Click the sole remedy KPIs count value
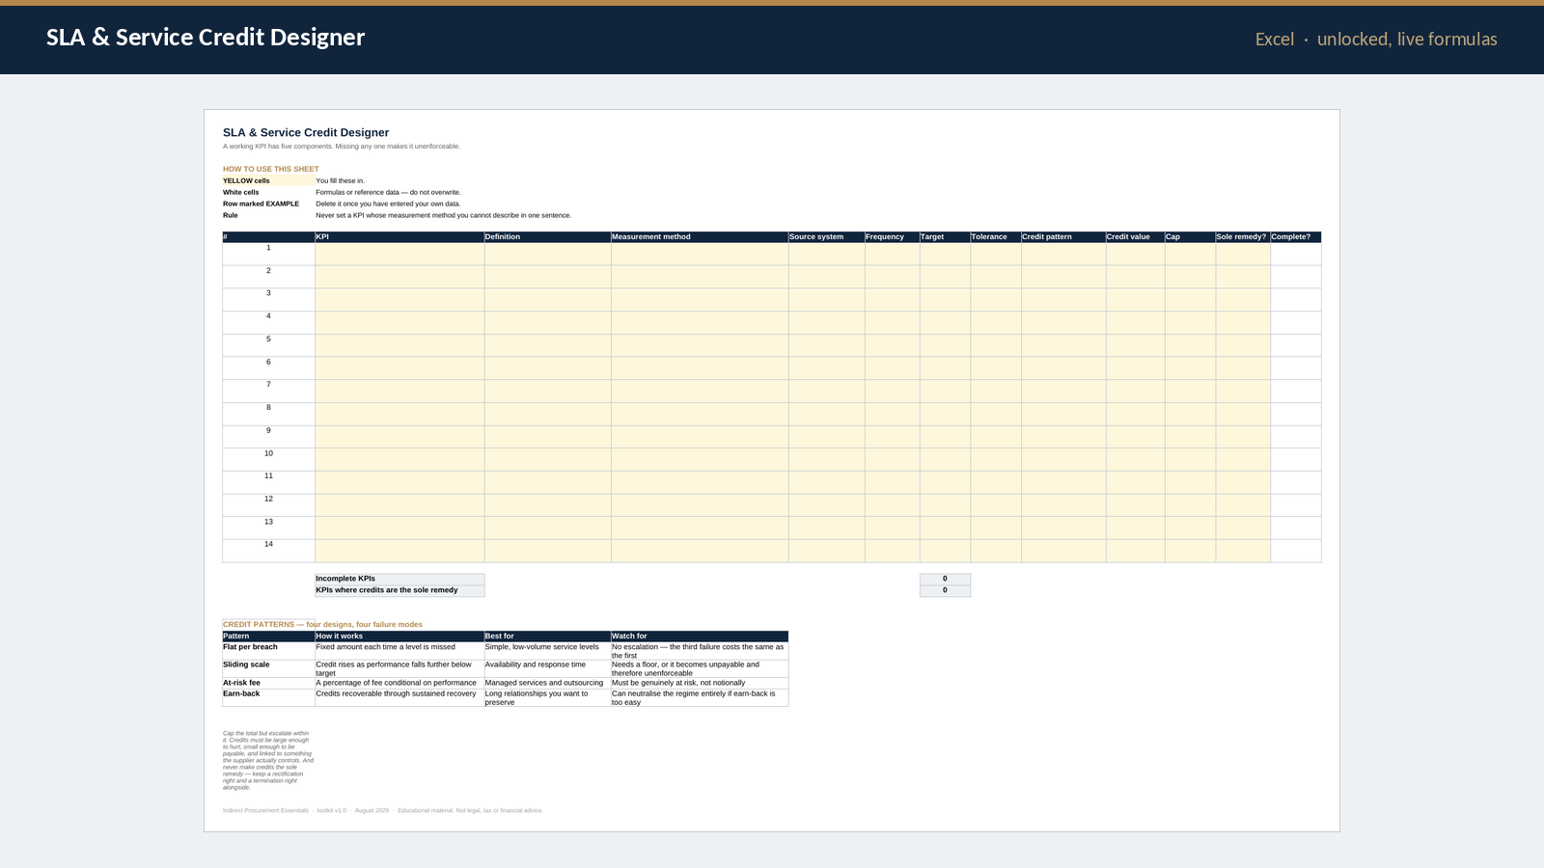The image size is (1544, 868). click(945, 590)
